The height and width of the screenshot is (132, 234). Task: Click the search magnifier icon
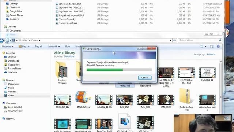pyautogui.click(x=220, y=40)
